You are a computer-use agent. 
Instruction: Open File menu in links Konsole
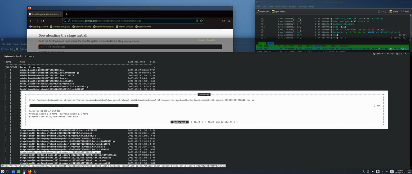(3, 44)
